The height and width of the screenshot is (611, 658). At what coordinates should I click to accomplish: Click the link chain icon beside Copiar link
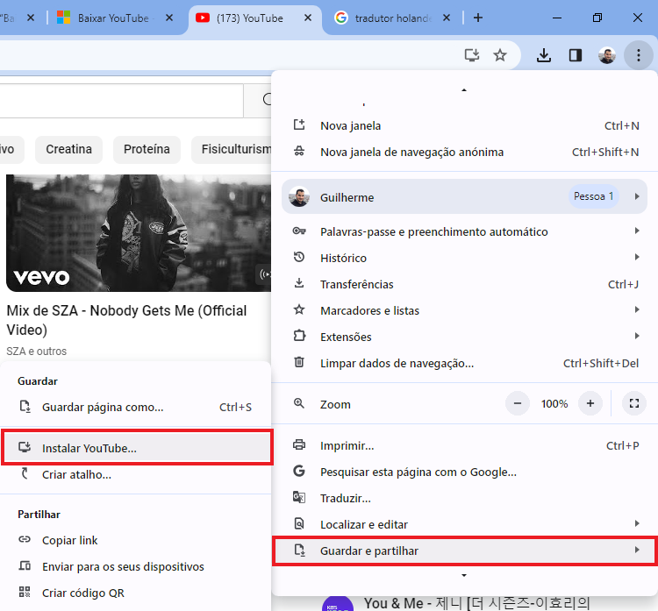click(25, 539)
